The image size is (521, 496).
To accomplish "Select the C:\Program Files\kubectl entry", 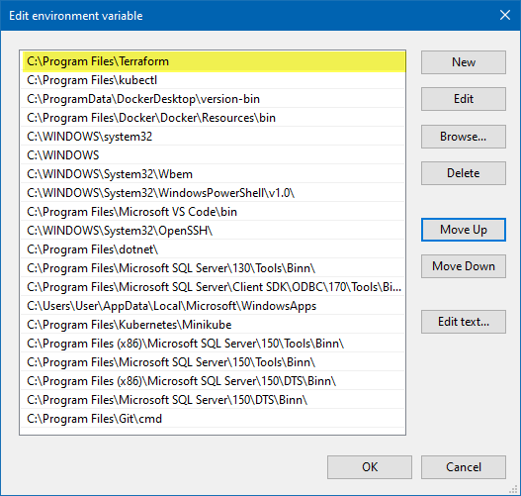I will tap(213, 80).
